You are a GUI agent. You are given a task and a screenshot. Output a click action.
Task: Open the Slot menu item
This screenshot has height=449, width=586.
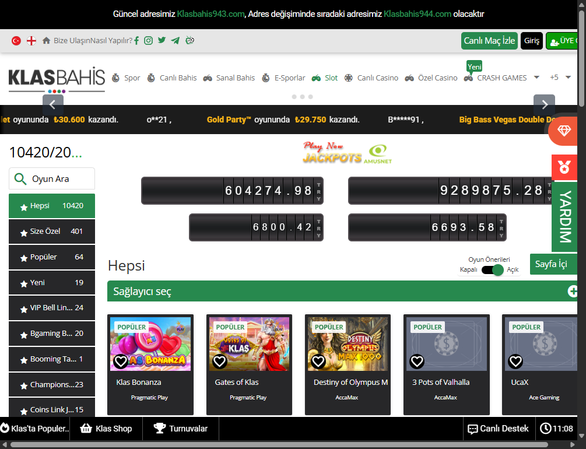pyautogui.click(x=325, y=78)
